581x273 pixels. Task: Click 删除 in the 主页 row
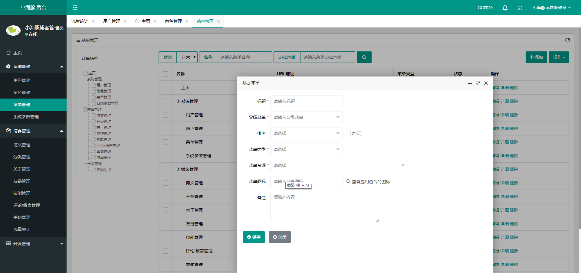(514, 88)
